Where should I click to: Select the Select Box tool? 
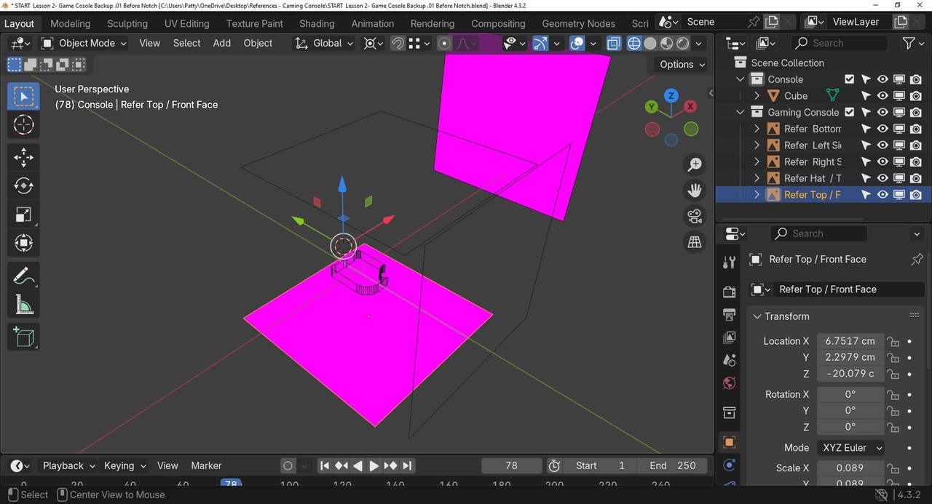(23, 97)
